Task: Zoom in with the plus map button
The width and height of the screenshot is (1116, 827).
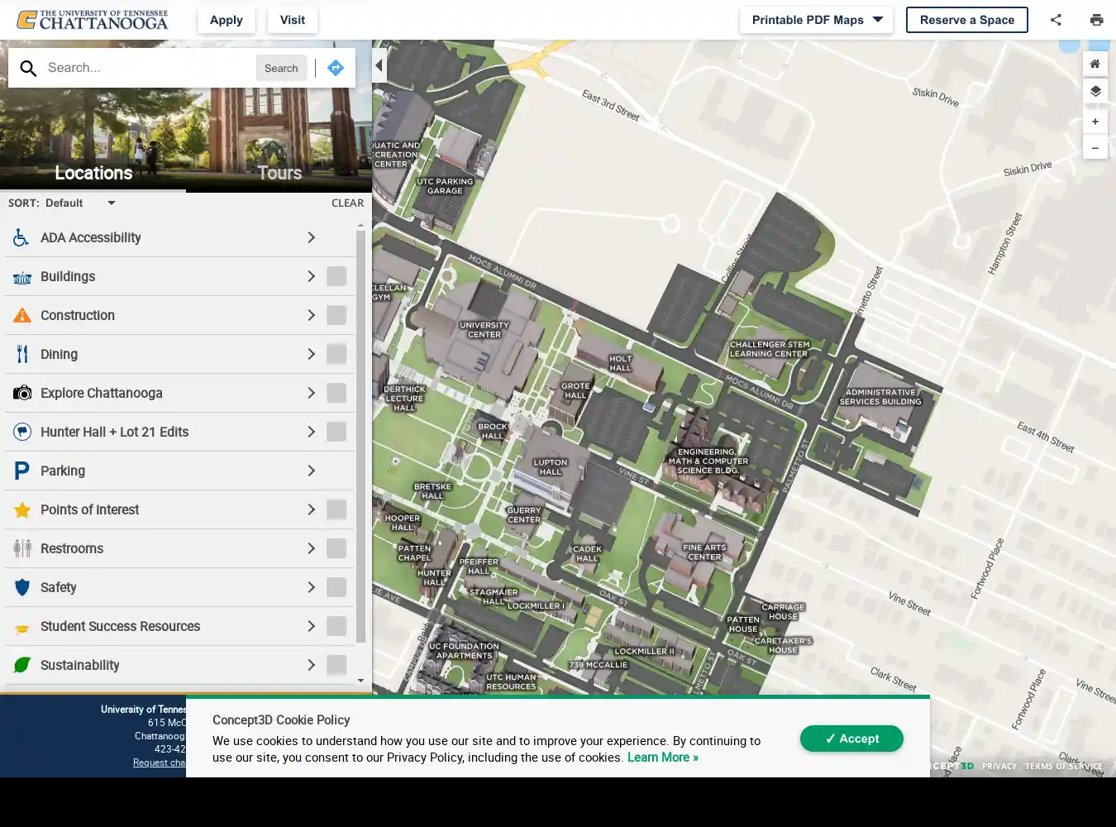Action: click(x=1095, y=122)
